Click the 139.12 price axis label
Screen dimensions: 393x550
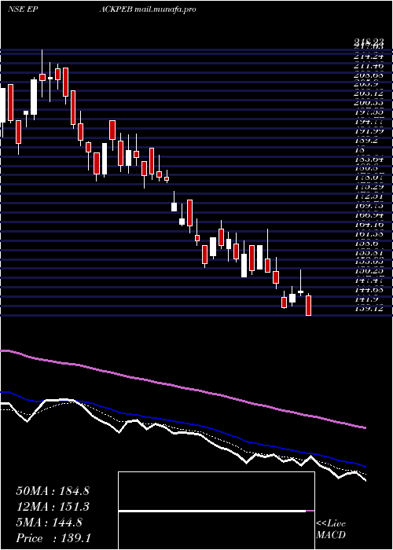pyautogui.click(x=369, y=309)
